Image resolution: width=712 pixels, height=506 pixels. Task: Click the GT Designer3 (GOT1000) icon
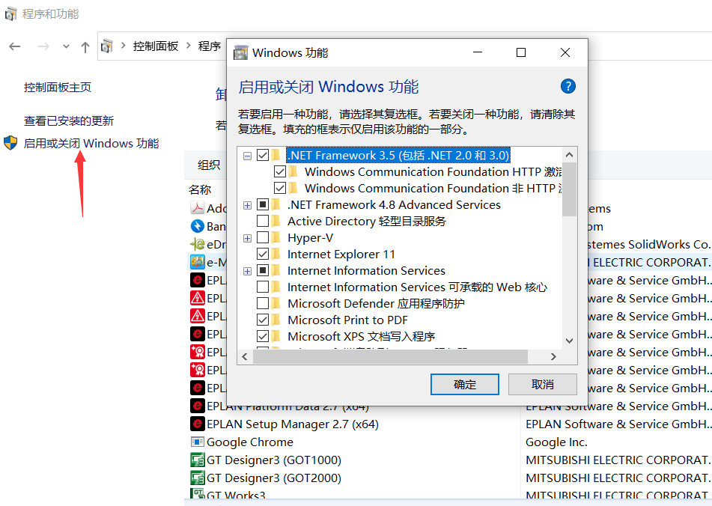(198, 460)
